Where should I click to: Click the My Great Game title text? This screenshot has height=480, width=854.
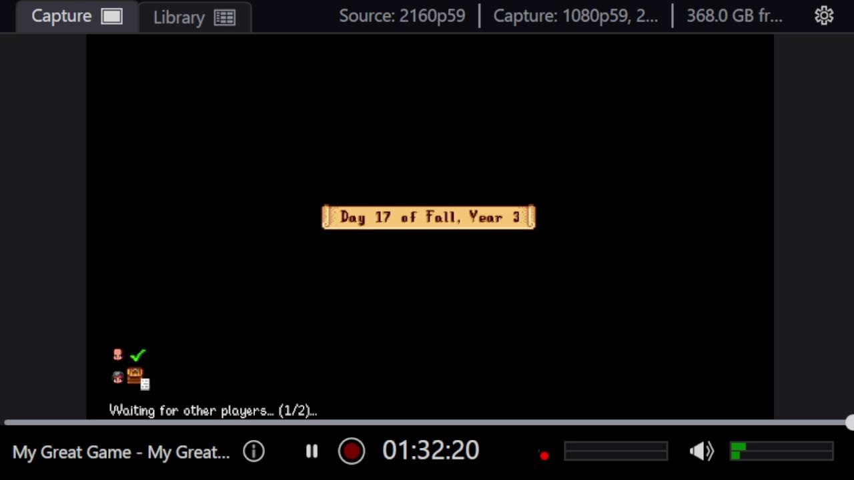coord(121,452)
